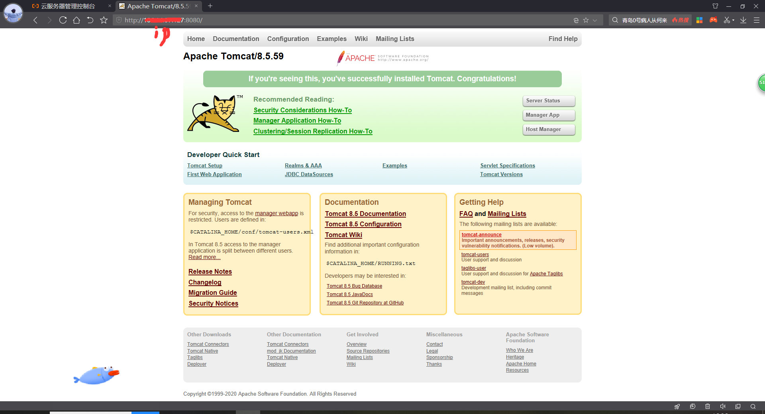Viewport: 765px width, 414px height.
Task: Switch to the 云服务器管理控制台 tab
Action: 68,6
